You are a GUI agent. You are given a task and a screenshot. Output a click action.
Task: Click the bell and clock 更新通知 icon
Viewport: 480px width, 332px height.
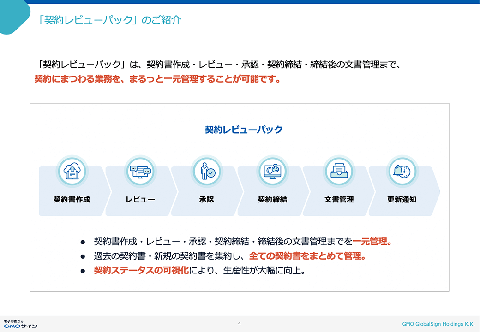(x=402, y=171)
